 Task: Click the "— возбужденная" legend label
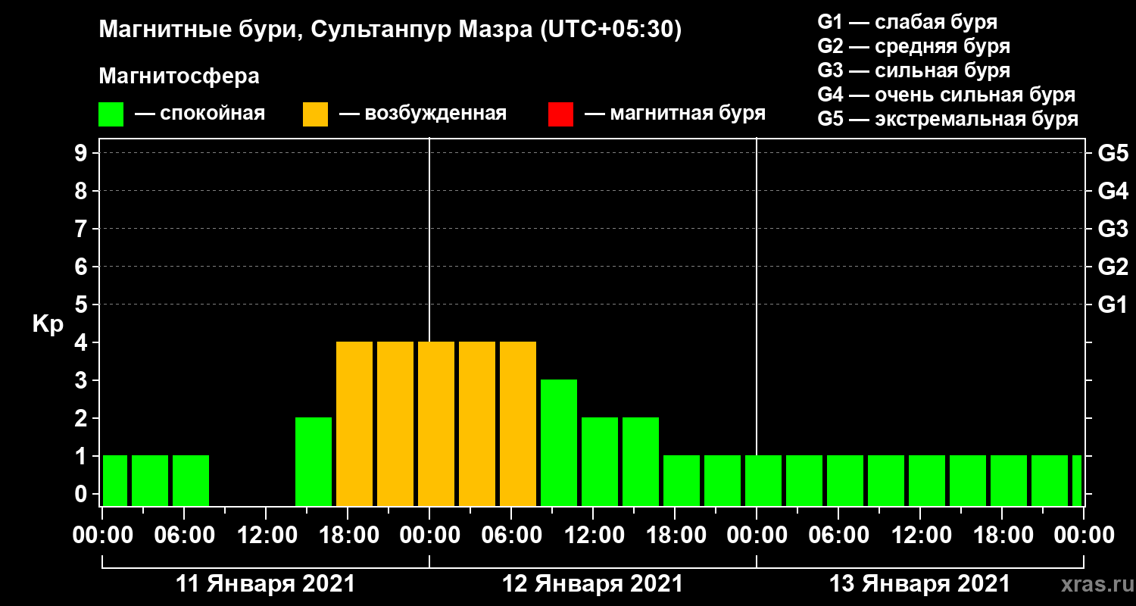click(423, 114)
